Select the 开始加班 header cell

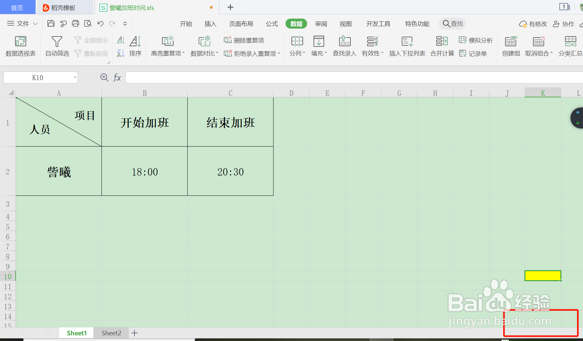coord(144,122)
